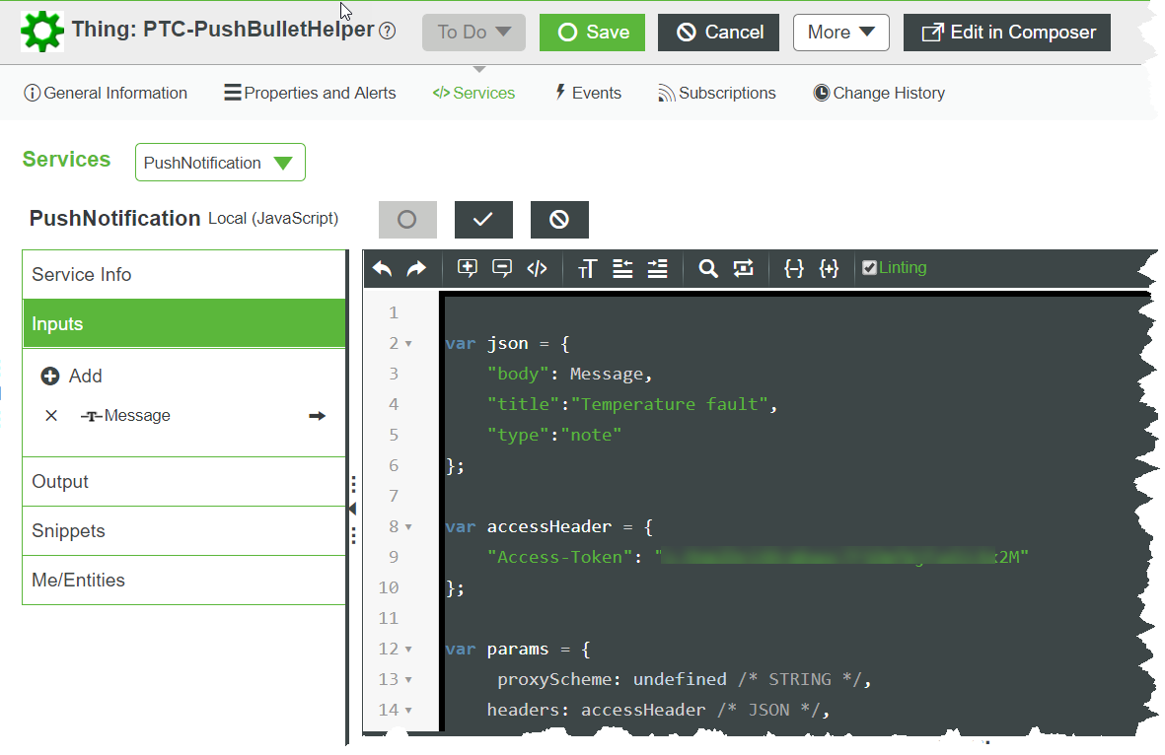Fold the code block at line 12
The height and width of the screenshot is (755, 1165).
tap(408, 650)
